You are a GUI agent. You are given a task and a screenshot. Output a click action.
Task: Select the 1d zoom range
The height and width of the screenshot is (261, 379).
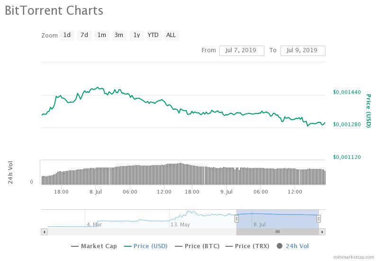click(x=67, y=35)
